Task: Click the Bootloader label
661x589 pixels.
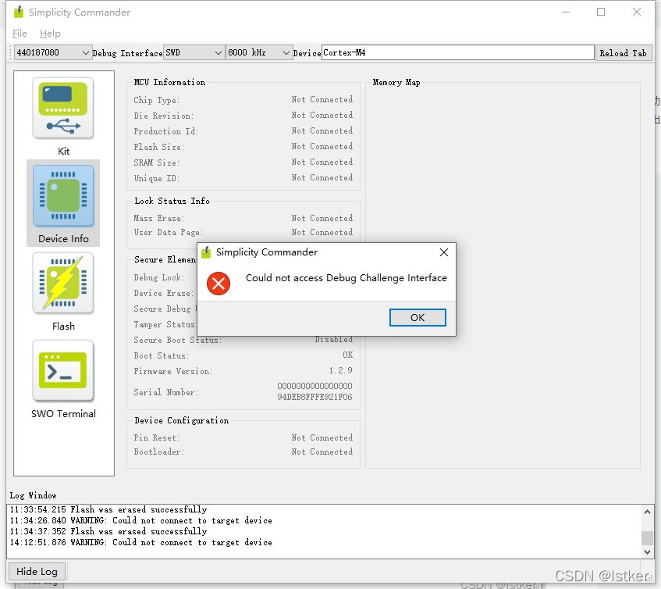Action: click(x=159, y=452)
